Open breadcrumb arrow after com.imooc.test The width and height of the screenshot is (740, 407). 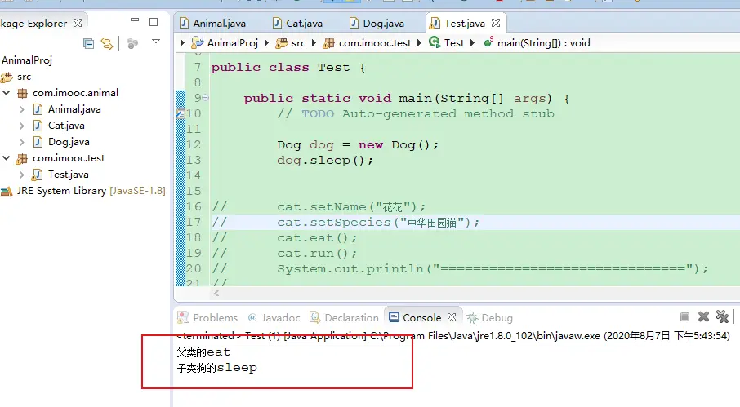419,43
